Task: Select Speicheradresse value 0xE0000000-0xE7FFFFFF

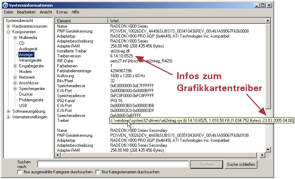Action: pos(132,86)
